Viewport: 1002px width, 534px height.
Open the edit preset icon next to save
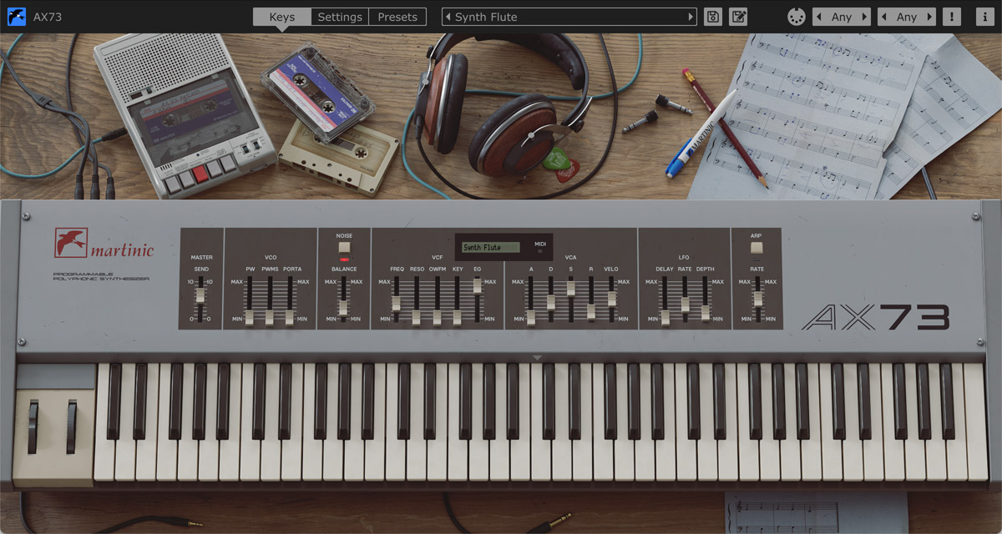[738, 17]
